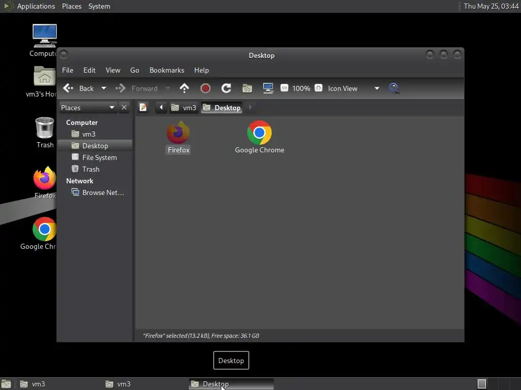Click the workspace switcher square

pos(482,384)
